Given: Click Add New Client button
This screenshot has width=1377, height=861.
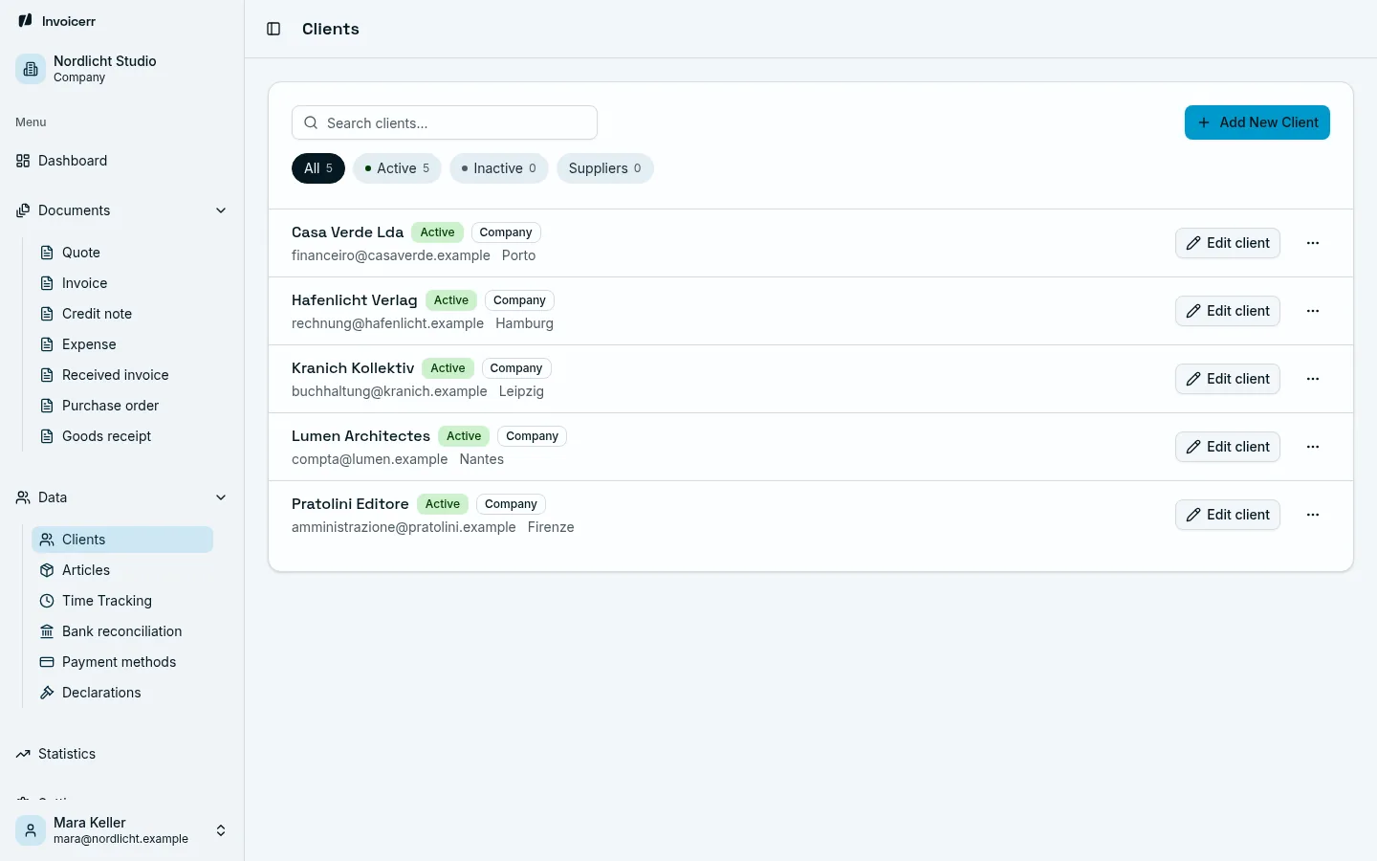Looking at the screenshot, I should pos(1257,122).
